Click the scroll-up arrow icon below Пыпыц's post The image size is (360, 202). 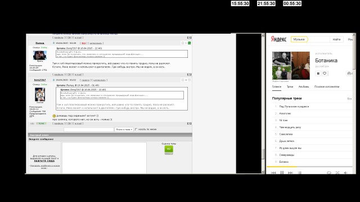pos(189,75)
